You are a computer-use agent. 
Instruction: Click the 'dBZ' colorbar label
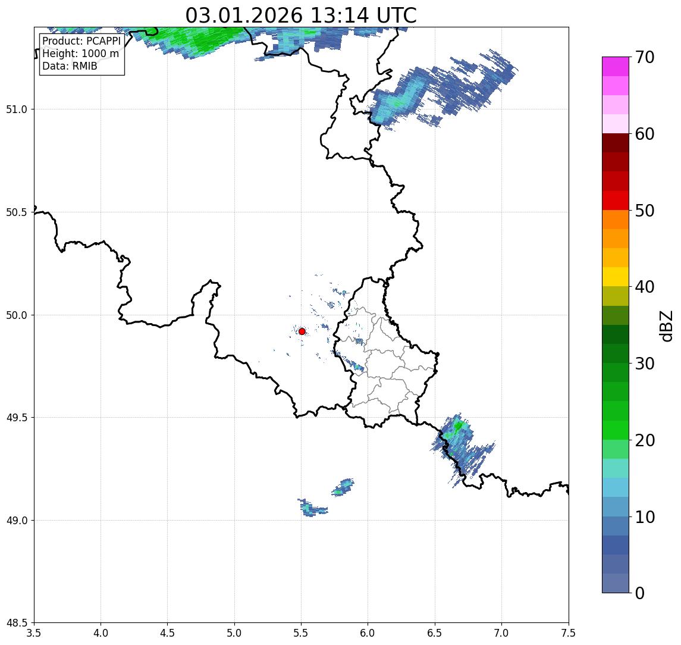pyautogui.click(x=666, y=325)
